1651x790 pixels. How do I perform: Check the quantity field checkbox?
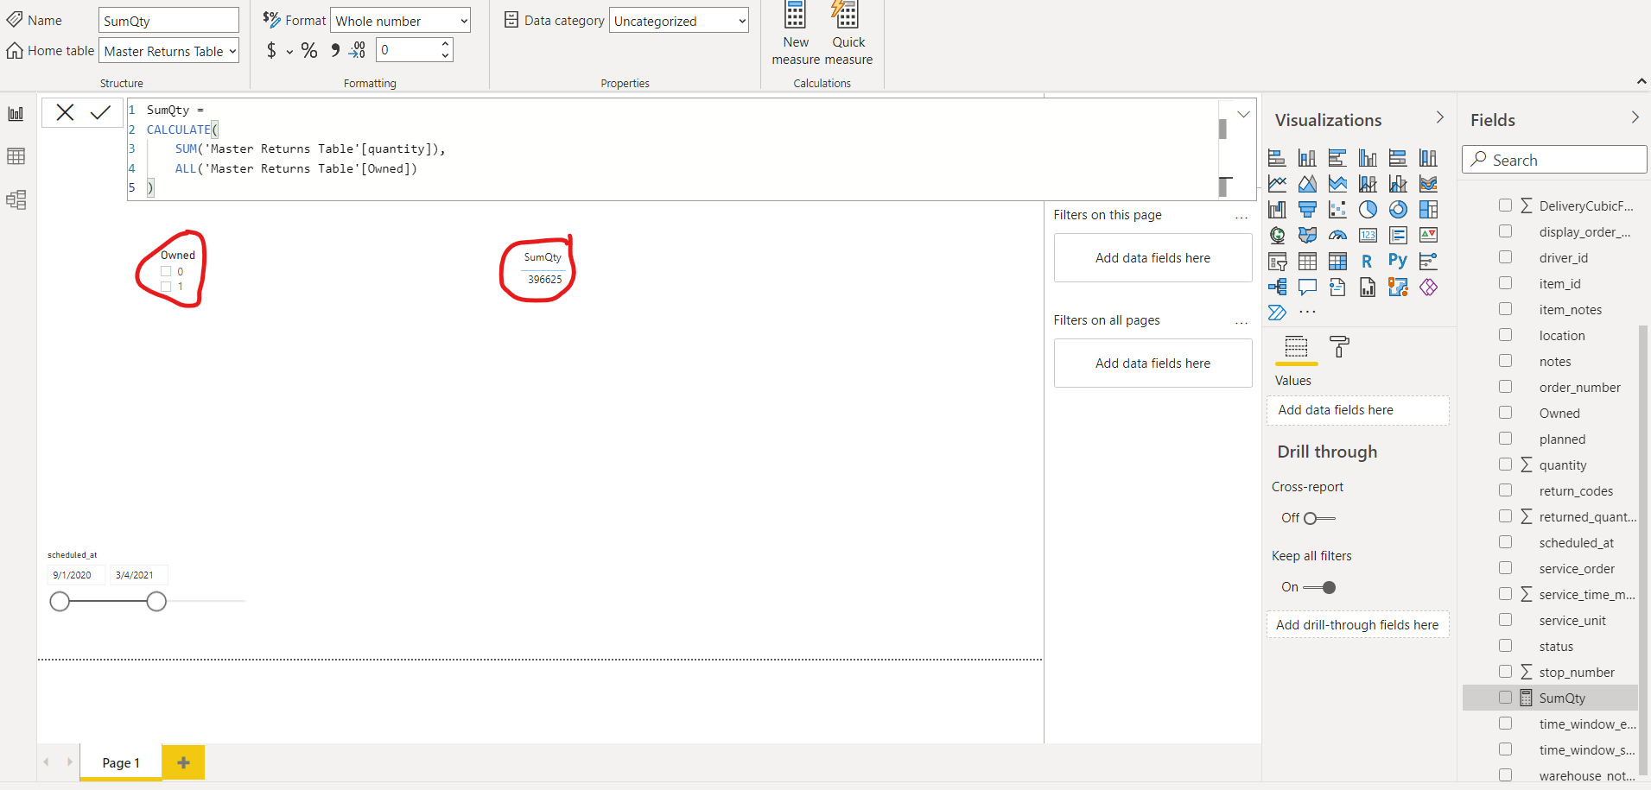[1505, 465]
